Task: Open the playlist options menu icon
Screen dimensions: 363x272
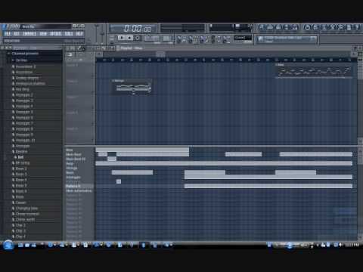Action: (70, 54)
